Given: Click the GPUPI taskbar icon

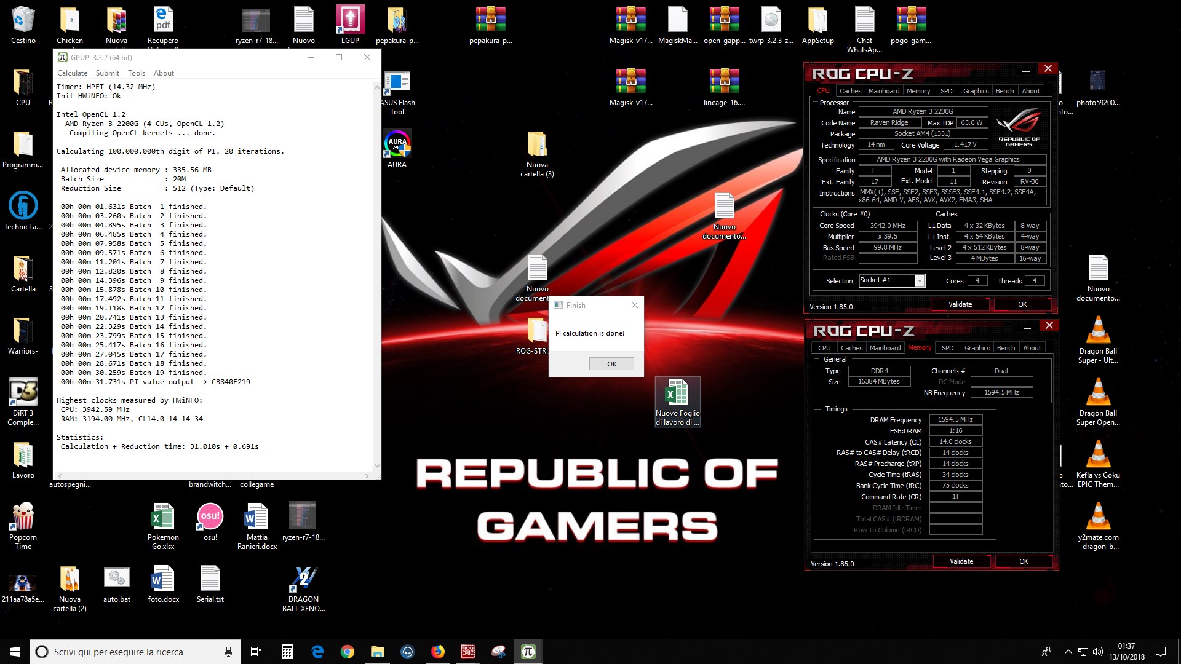Looking at the screenshot, I should point(528,652).
